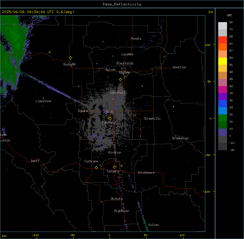
Task: Click the Sundre label
Action: pyautogui.click(x=83, y=111)
